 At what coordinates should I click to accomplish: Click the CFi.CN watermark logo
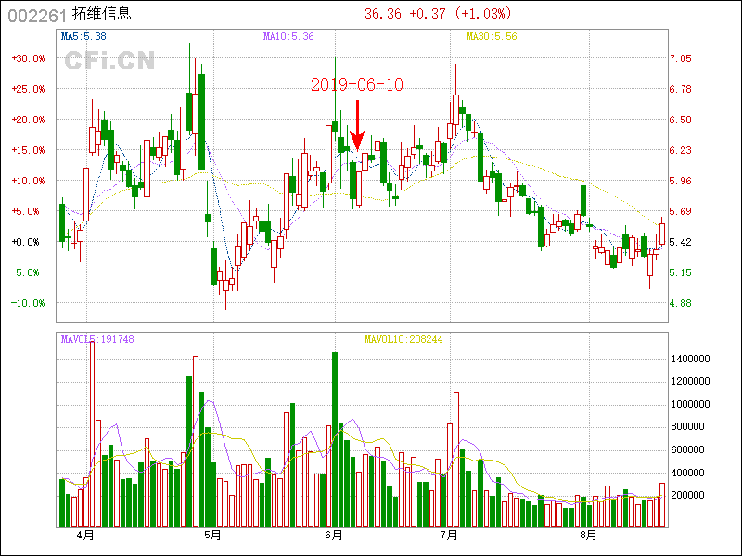tap(109, 61)
